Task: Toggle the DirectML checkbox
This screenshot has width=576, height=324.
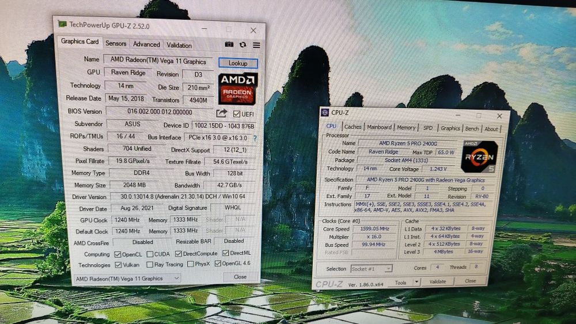Action: pyautogui.click(x=226, y=253)
